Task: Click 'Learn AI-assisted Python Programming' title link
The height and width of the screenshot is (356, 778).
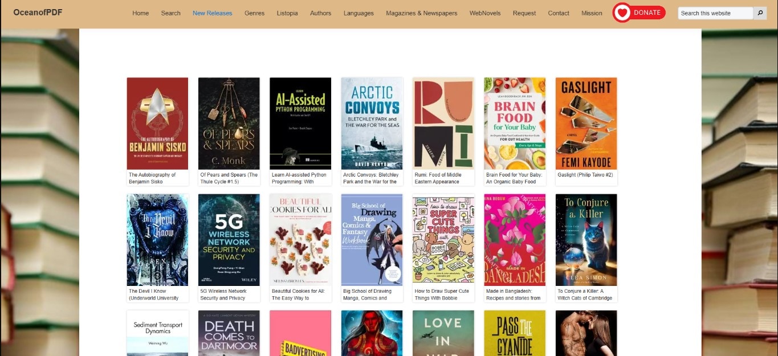Action: (299, 178)
